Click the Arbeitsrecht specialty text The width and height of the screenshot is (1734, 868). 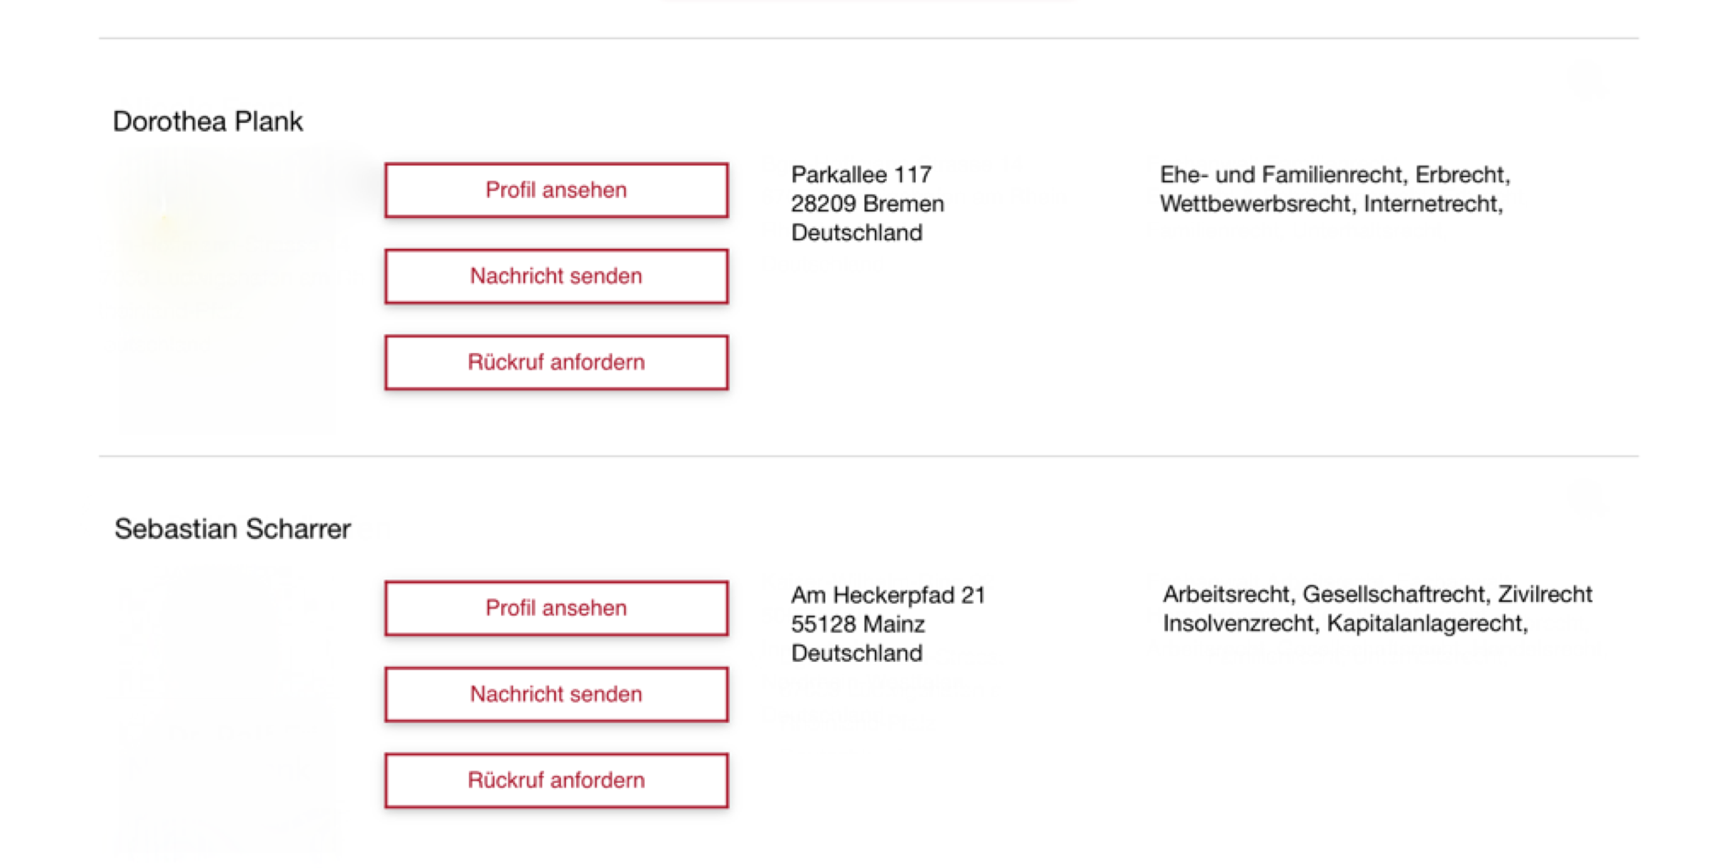(1227, 594)
